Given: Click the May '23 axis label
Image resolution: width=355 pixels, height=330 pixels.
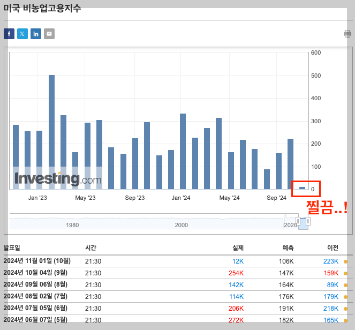Looking at the screenshot, I should (x=85, y=198).
